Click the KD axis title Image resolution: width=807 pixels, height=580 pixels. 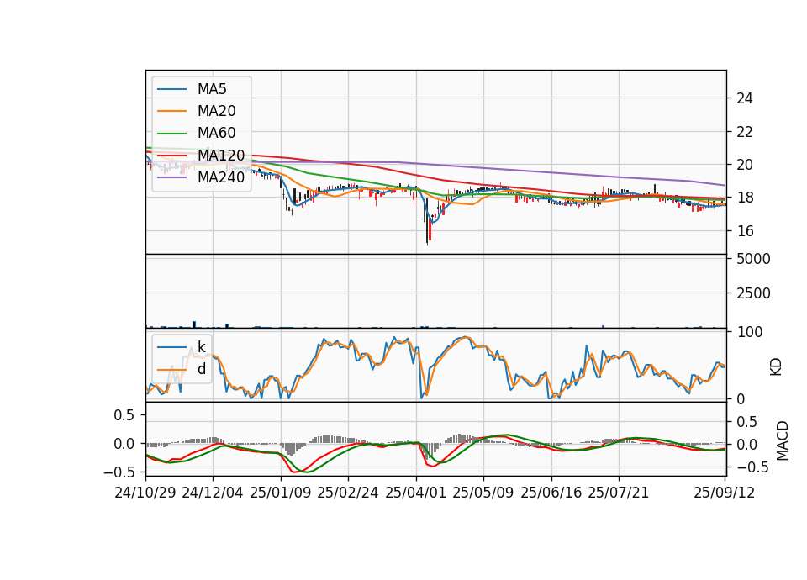coord(776,367)
